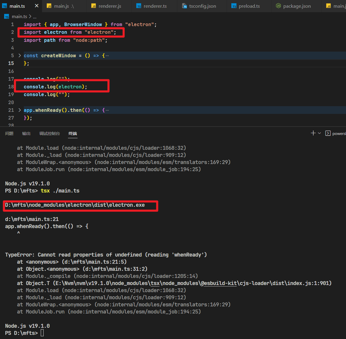Create a new terminal with plus icon
346x339 pixels.
tap(313, 133)
